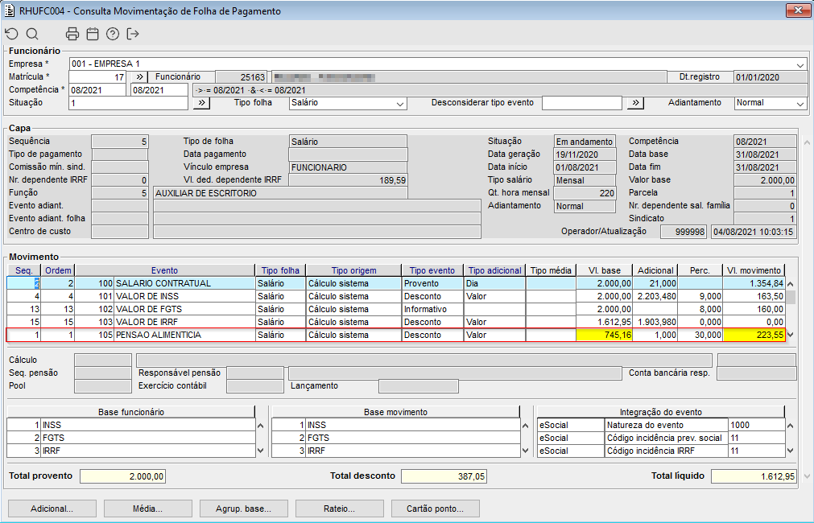Image resolution: width=814 pixels, height=523 pixels.
Task: Click the undo/refresh arrow toolbar icon
Action: click(x=11, y=34)
